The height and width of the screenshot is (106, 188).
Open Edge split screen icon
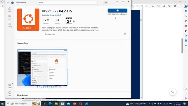point(153,6)
